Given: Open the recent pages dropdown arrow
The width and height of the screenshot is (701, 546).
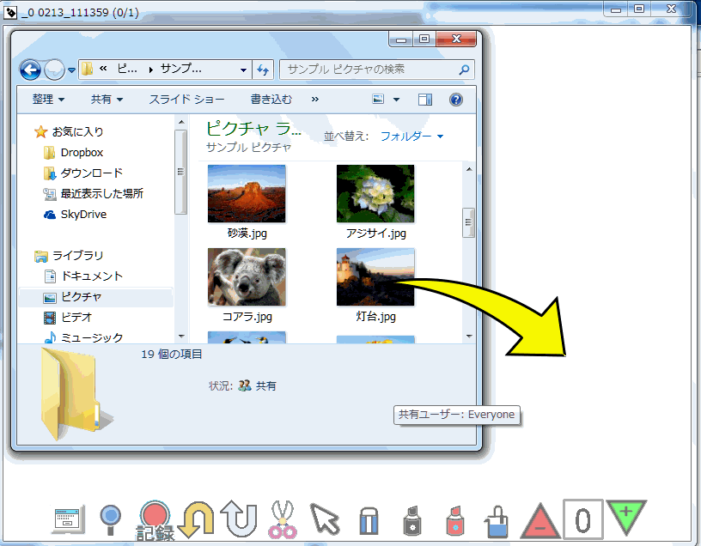Looking at the screenshot, I should click(x=71, y=70).
